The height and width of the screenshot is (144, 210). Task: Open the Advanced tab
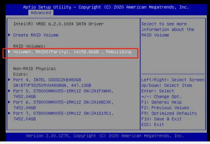41,13
